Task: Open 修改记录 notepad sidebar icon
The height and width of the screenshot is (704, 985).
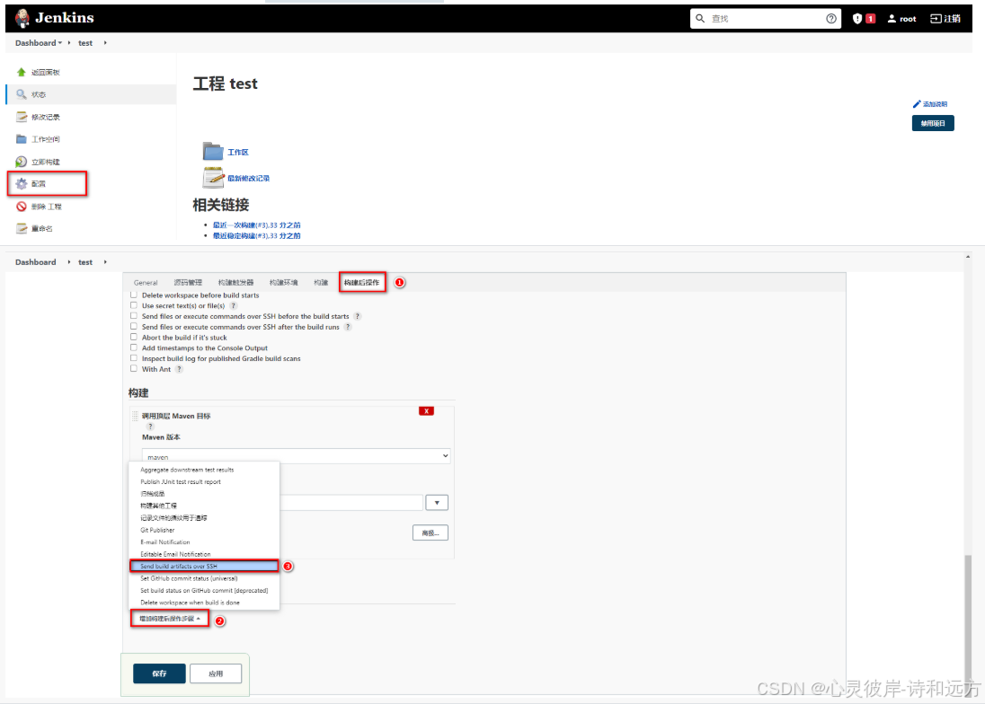Action: [x=22, y=117]
